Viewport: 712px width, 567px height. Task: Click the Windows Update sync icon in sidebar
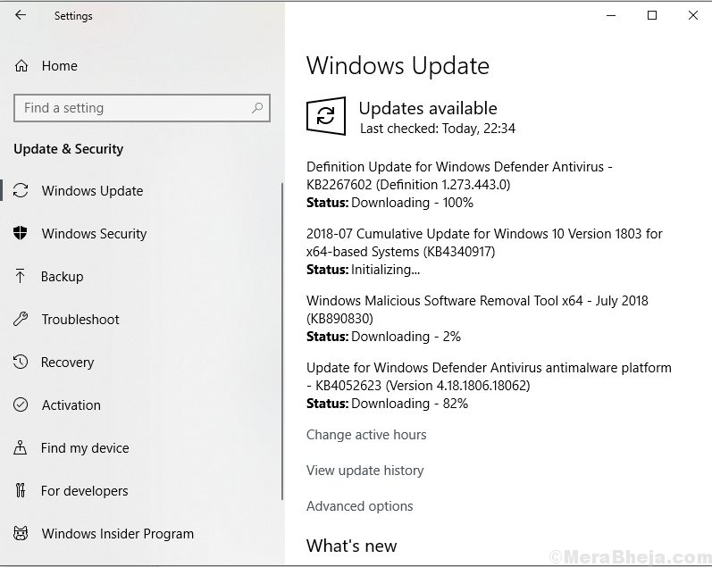tap(21, 190)
